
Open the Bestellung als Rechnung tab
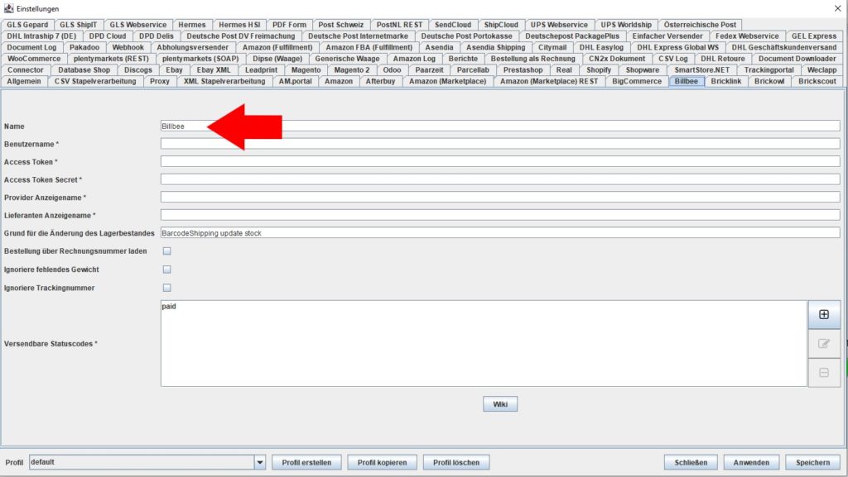pos(533,59)
